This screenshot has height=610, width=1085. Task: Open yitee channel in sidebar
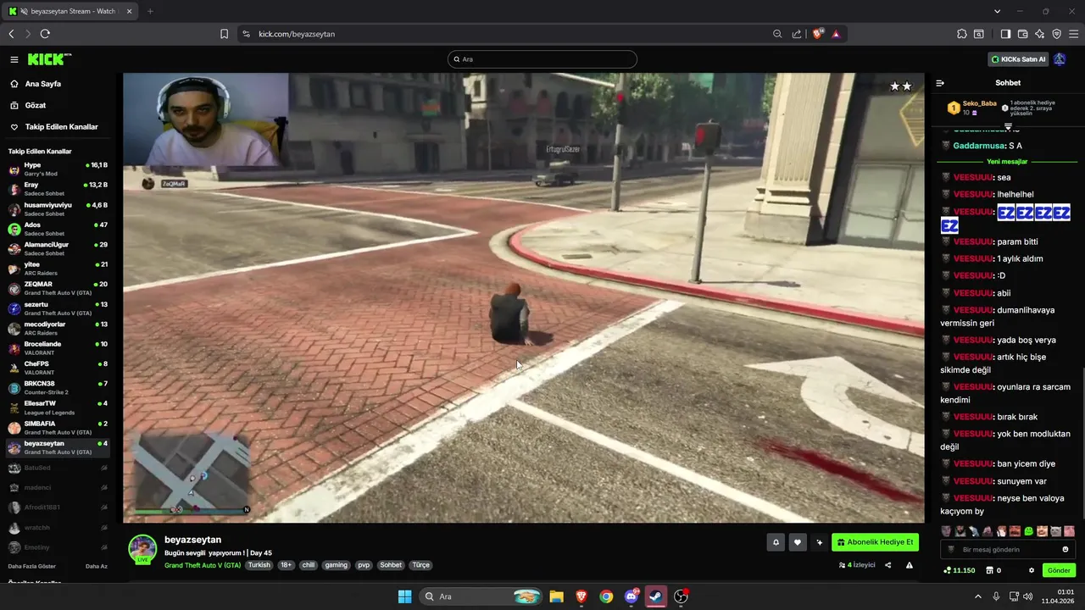(59, 268)
